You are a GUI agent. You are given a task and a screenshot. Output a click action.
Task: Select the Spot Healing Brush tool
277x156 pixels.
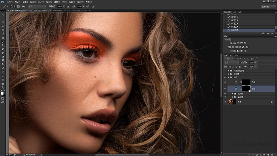click(x=3, y=38)
